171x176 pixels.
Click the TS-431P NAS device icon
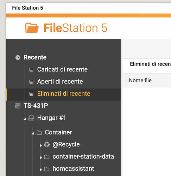18,106
